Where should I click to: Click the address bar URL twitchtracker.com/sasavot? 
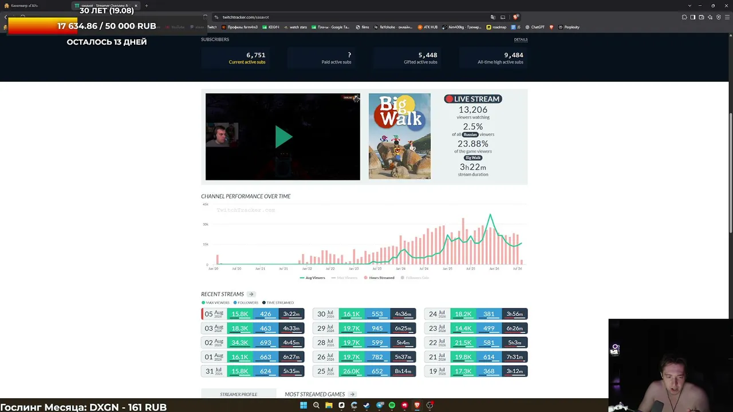pos(246,17)
